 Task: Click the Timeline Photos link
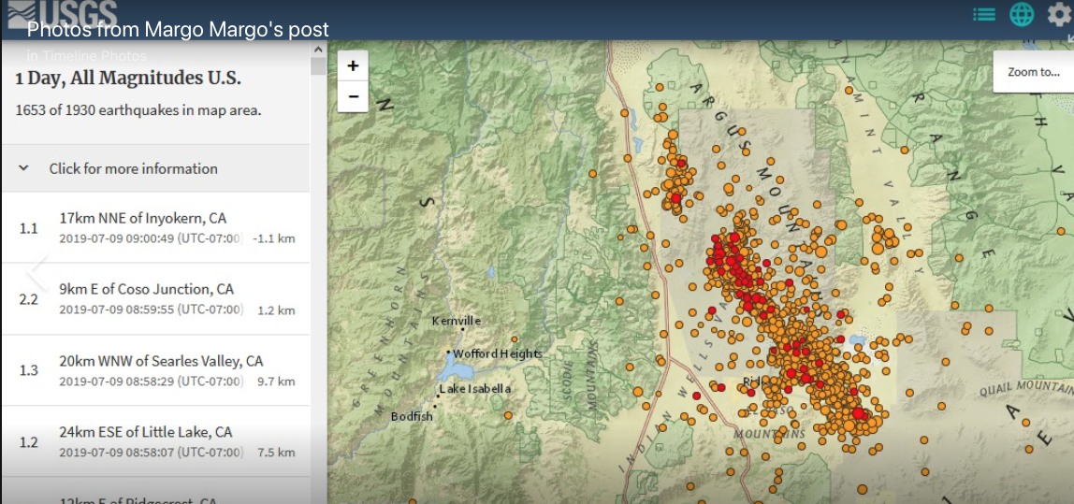(x=94, y=56)
